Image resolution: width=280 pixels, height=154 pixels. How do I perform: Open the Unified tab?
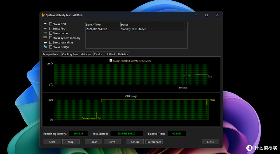point(110,54)
